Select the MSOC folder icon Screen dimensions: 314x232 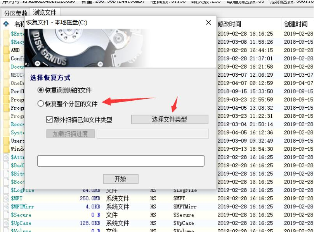(7, 75)
